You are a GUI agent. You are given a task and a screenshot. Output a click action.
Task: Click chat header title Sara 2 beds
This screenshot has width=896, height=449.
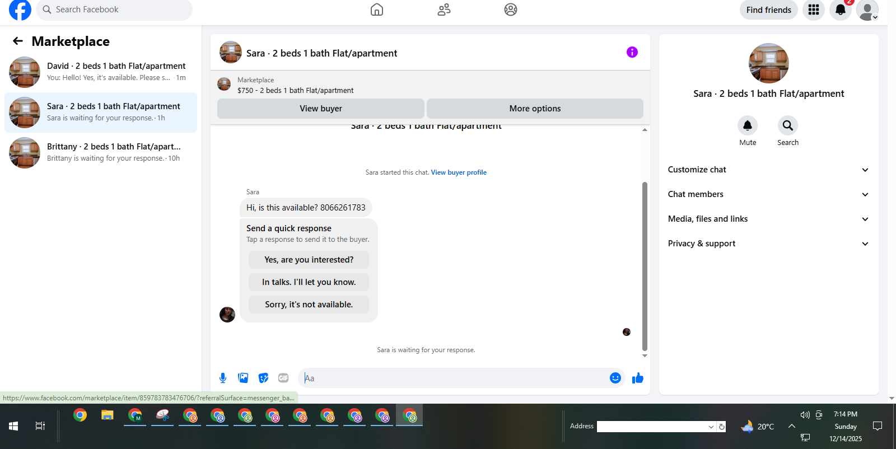[x=322, y=53]
